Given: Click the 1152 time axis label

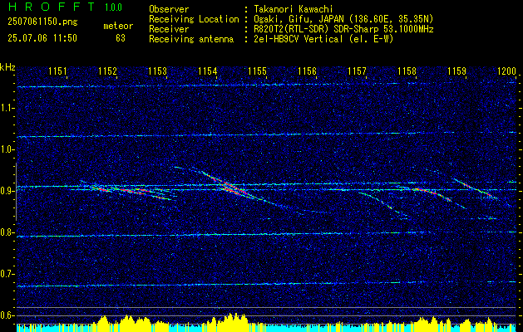Looking at the screenshot, I should pos(108,71).
